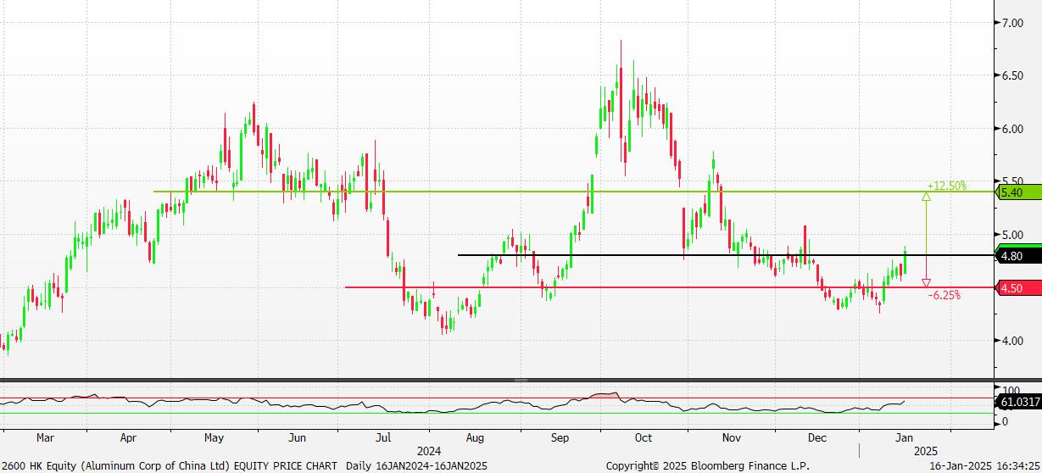
Task: Click the Sep month axis label
Action: pos(560,438)
